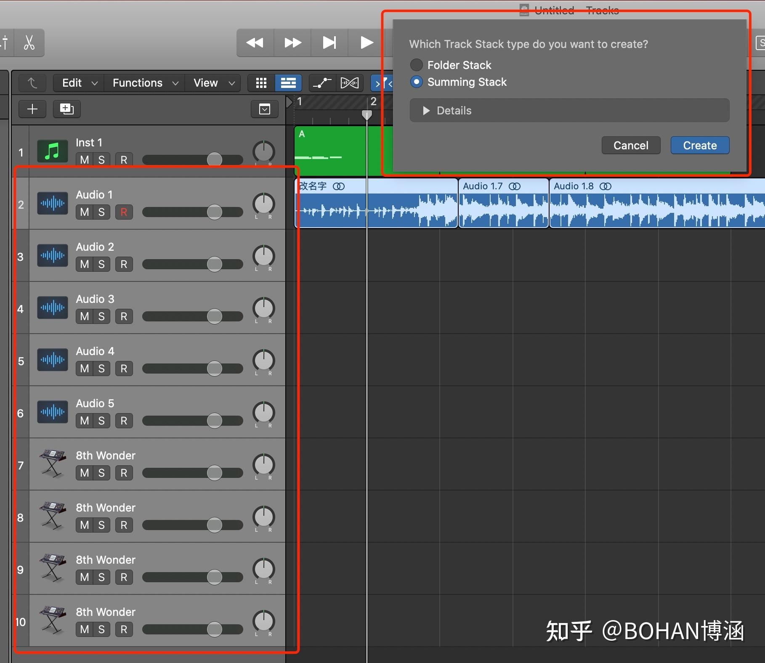Click the automation curve icon
Screen dimensions: 765x663
(x=321, y=83)
